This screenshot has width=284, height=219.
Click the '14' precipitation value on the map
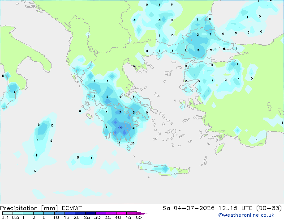120,128
